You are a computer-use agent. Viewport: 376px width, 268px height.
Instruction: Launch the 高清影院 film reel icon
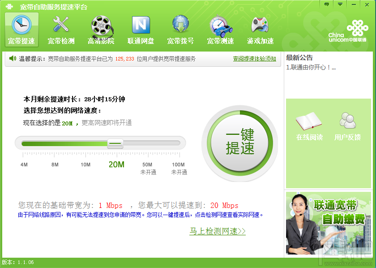102,25
